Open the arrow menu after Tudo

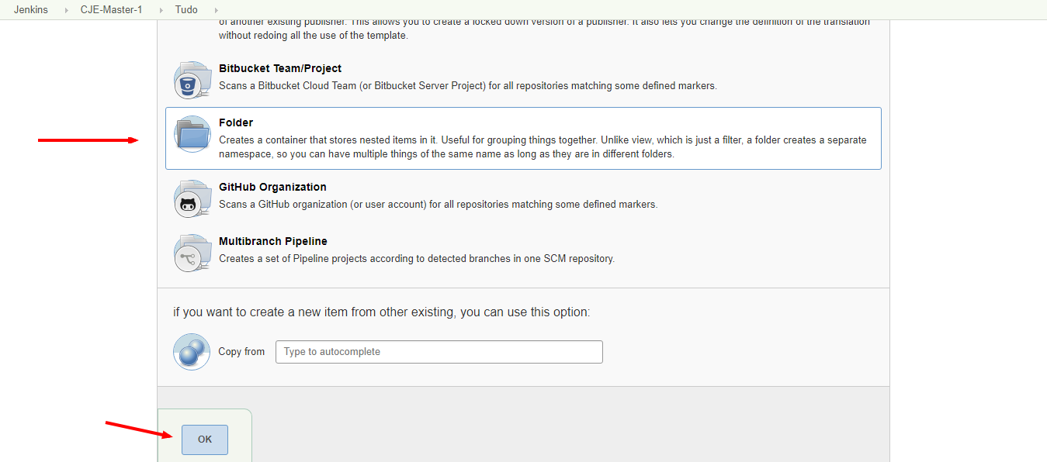coord(216,10)
